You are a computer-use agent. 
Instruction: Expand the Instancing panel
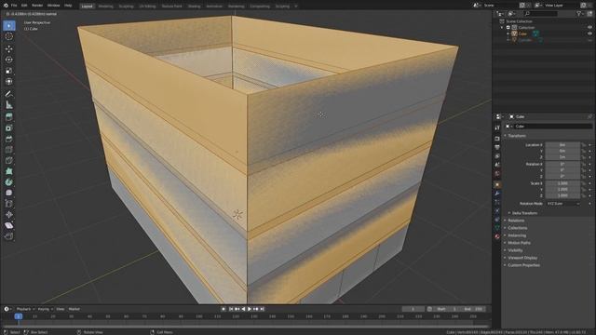(517, 235)
